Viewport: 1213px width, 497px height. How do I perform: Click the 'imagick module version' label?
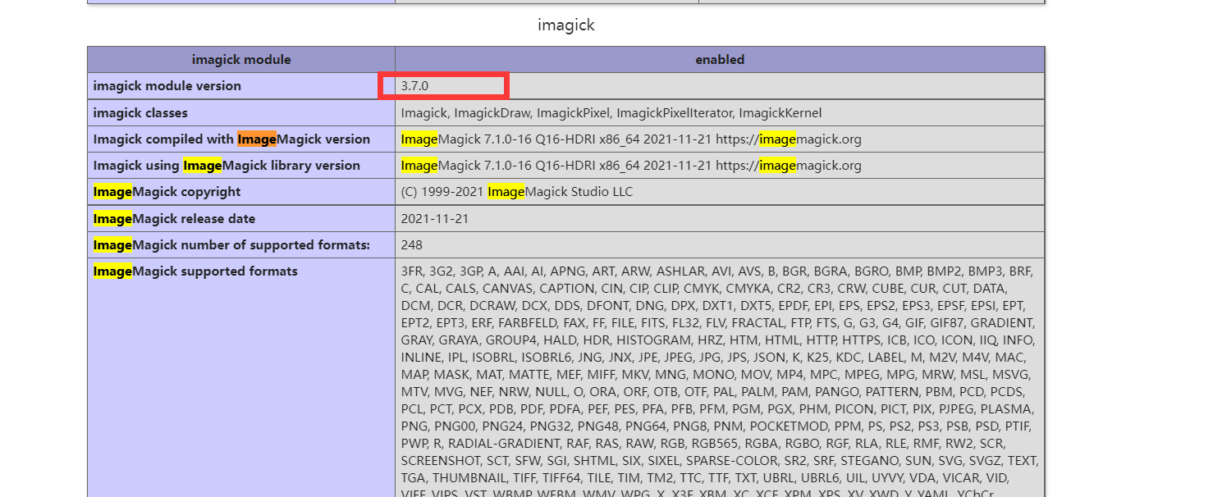pyautogui.click(x=167, y=86)
